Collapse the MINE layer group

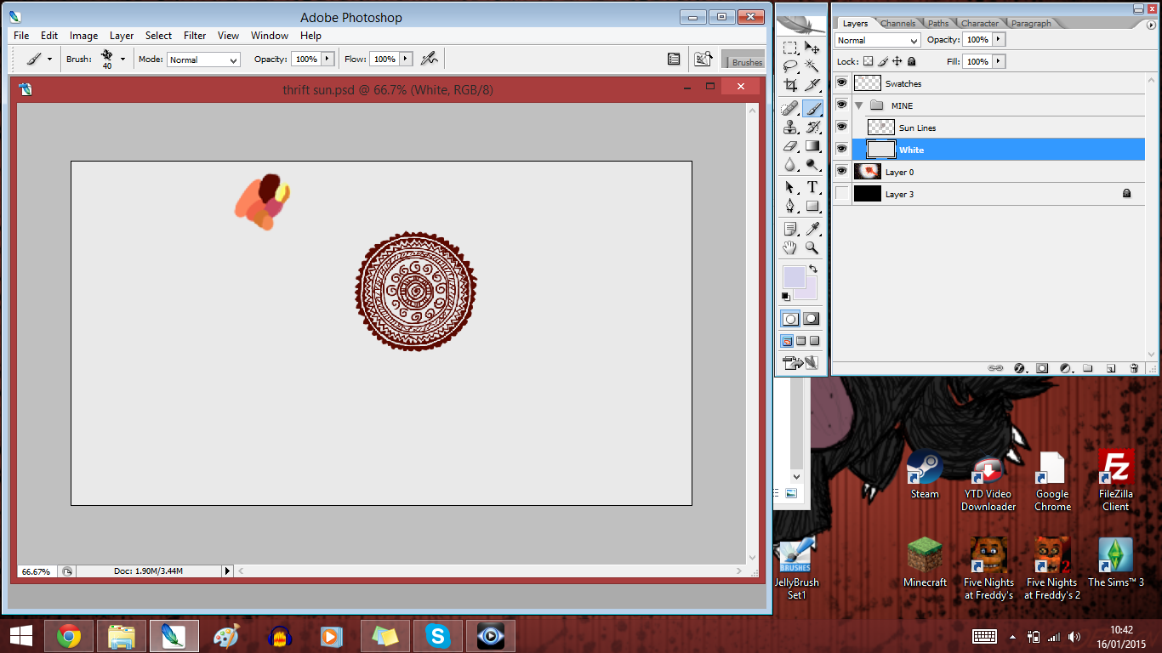858,105
